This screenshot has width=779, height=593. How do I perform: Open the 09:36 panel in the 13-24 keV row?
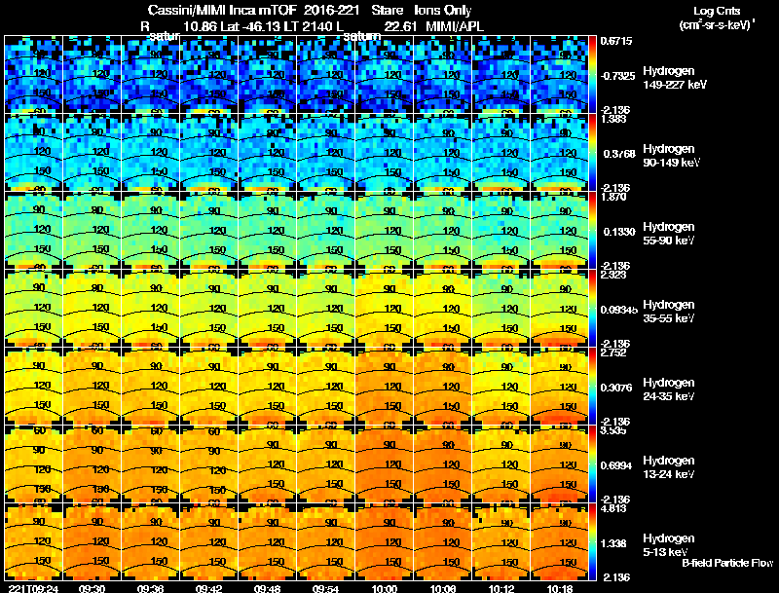click(x=150, y=463)
